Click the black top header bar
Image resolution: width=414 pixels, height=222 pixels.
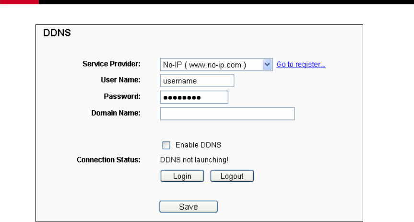coord(226,2)
